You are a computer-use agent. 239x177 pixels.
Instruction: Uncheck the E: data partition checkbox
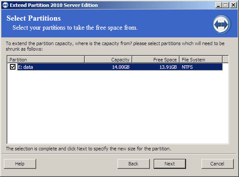(x=12, y=67)
